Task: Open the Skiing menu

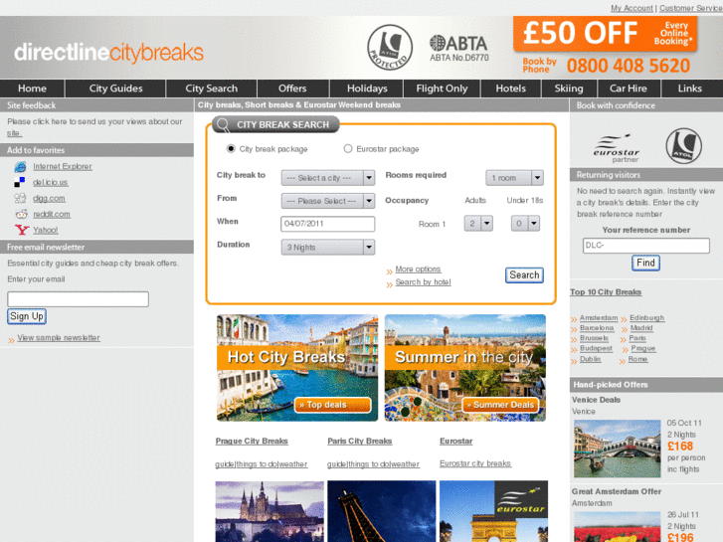Action: coord(569,89)
